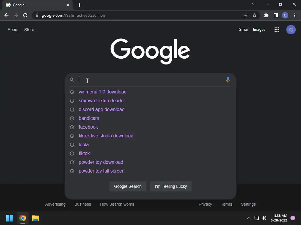Open the tab search dropdown arrow
301x225 pixels.
click(x=254, y=4)
